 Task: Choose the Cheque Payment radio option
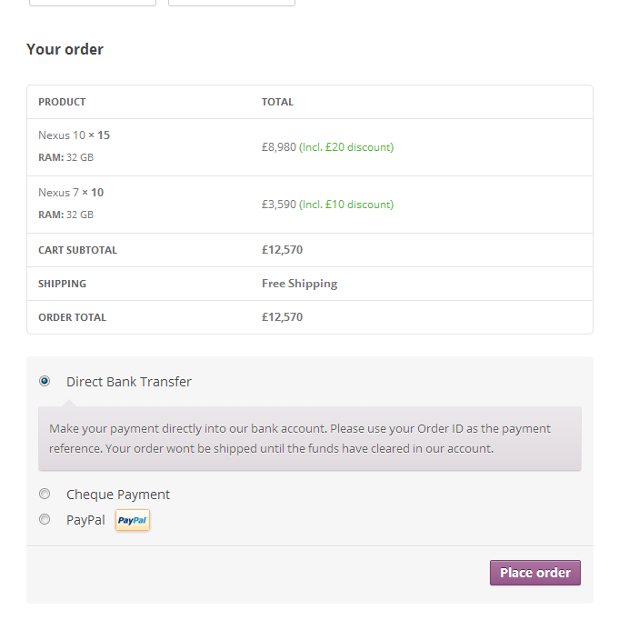45,494
